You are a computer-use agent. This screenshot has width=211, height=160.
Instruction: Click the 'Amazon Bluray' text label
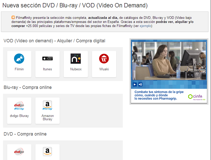coord(47,117)
